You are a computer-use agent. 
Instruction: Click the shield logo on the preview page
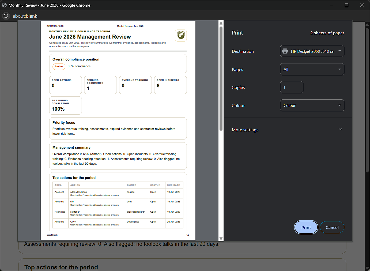[x=181, y=35]
